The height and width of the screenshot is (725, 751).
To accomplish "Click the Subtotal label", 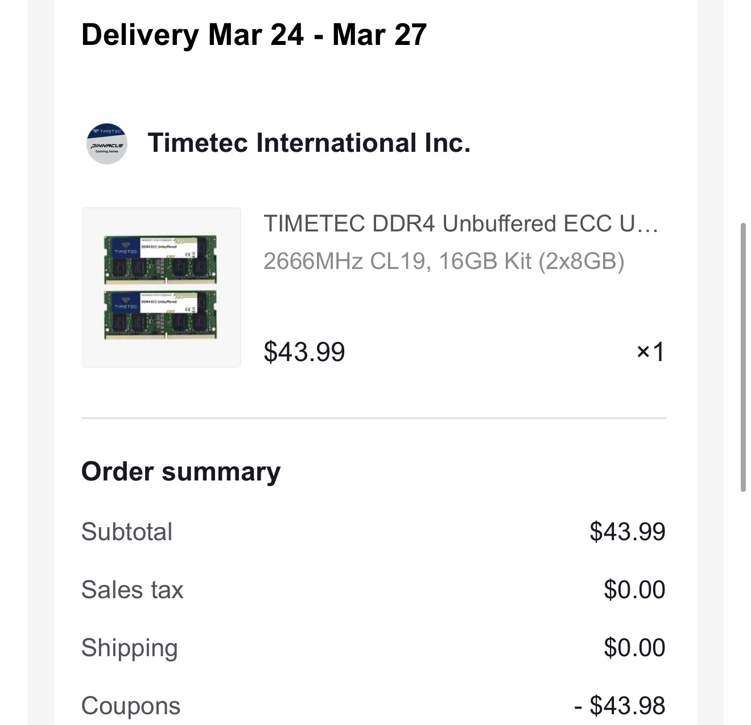I will (127, 532).
